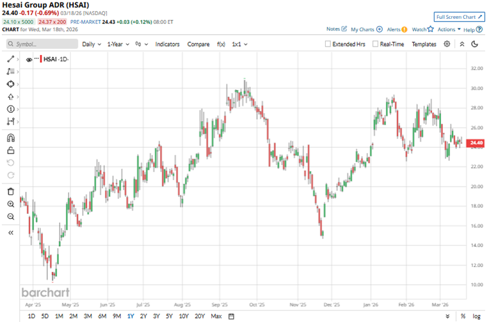The image size is (487, 322).
Task: Zoom out with the magnifier minus icon
Action: [x=10, y=216]
